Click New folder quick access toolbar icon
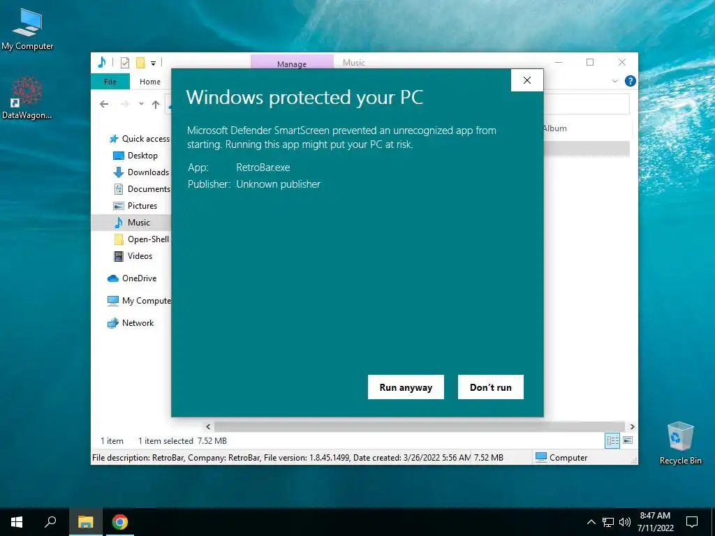The width and height of the screenshot is (715, 536). click(x=140, y=63)
